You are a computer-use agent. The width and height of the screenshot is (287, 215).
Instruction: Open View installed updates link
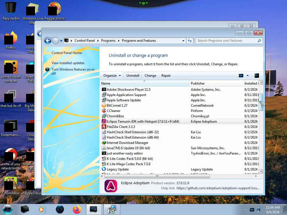68,63
